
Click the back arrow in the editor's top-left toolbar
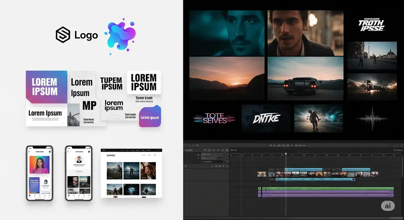(186, 145)
